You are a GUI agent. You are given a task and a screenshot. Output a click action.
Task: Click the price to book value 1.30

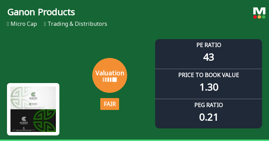click(x=209, y=87)
